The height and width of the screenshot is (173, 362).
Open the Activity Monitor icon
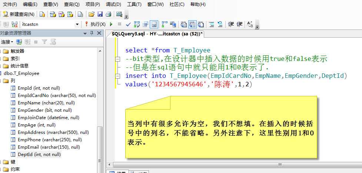(x=119, y=14)
